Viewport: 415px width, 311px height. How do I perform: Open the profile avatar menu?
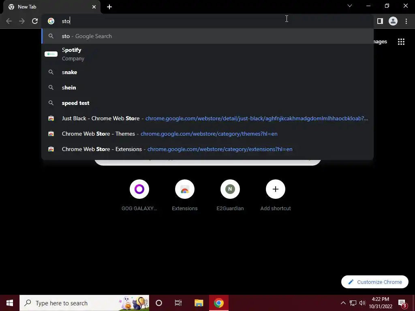[393, 21]
